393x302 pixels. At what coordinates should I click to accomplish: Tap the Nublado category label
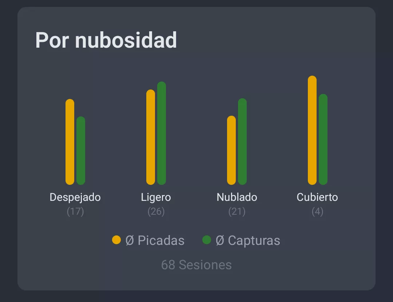coord(237,197)
